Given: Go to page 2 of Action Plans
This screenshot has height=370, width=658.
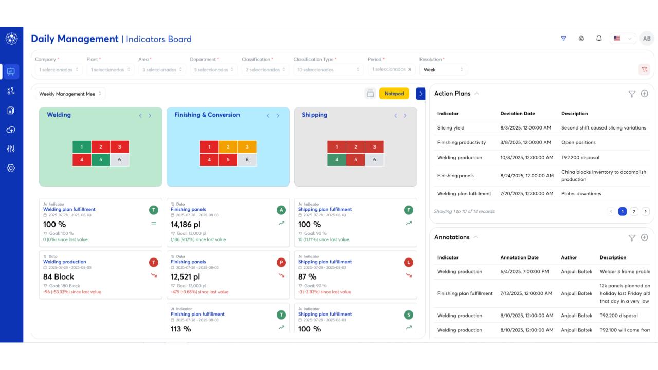Looking at the screenshot, I should point(634,211).
